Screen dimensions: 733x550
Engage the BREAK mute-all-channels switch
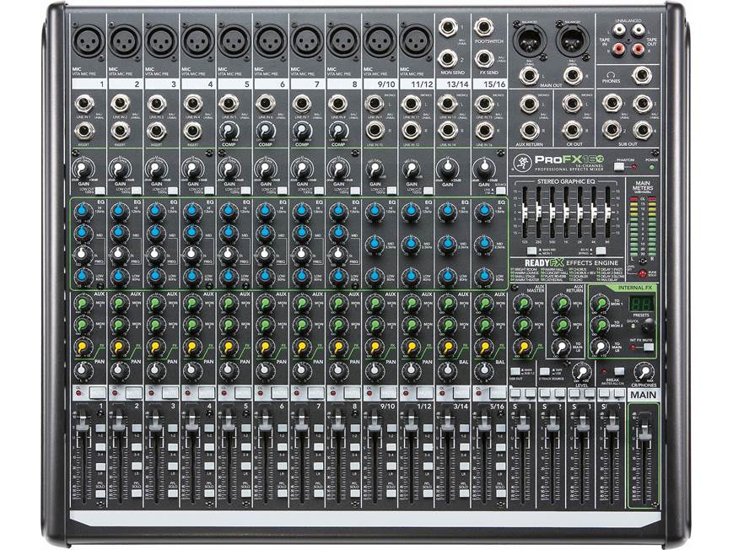619,371
